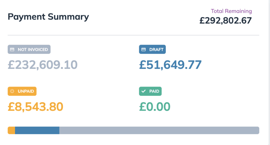Click the card icon in Draft badge

144,49
